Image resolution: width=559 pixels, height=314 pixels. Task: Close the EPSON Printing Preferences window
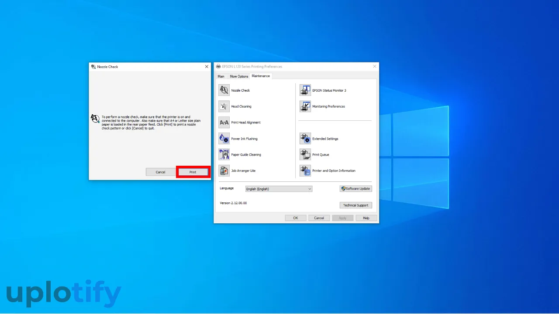[x=374, y=67]
